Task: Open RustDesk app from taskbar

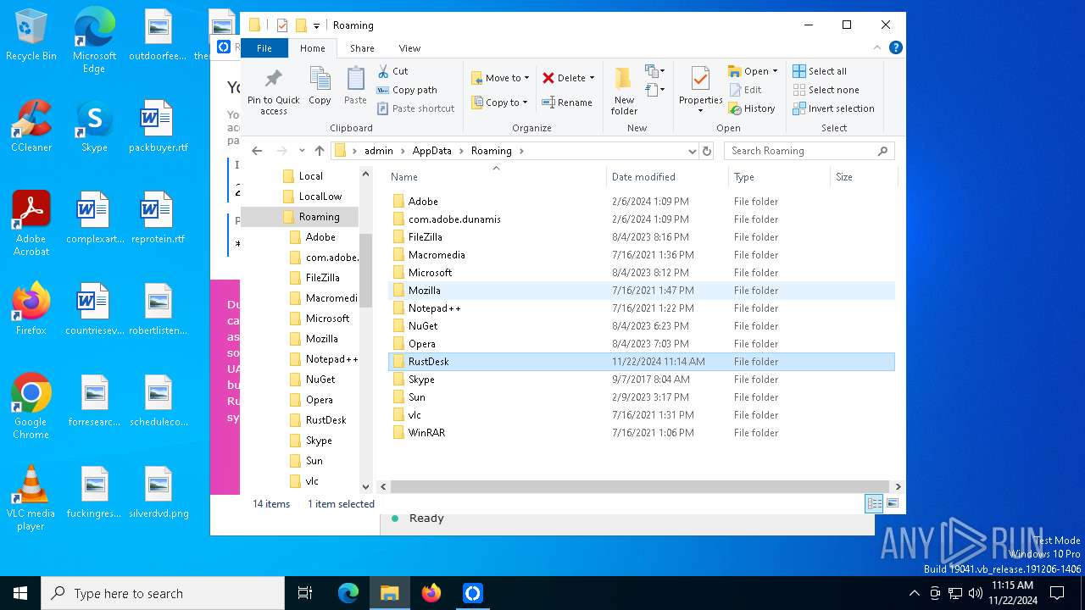Action: pos(473,593)
